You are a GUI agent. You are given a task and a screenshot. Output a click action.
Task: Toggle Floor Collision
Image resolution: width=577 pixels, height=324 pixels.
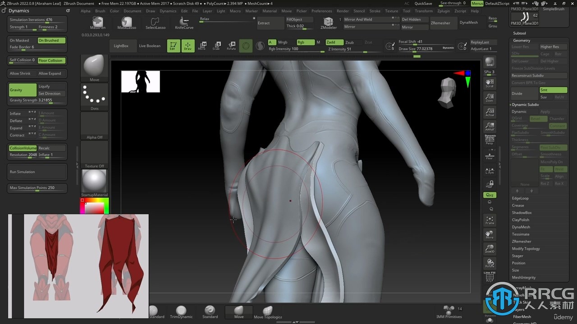[51, 60]
